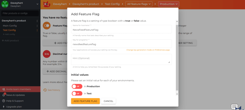The width and height of the screenshot is (245, 110).
Task: Click the Add product link
Action: click(x=10, y=40)
